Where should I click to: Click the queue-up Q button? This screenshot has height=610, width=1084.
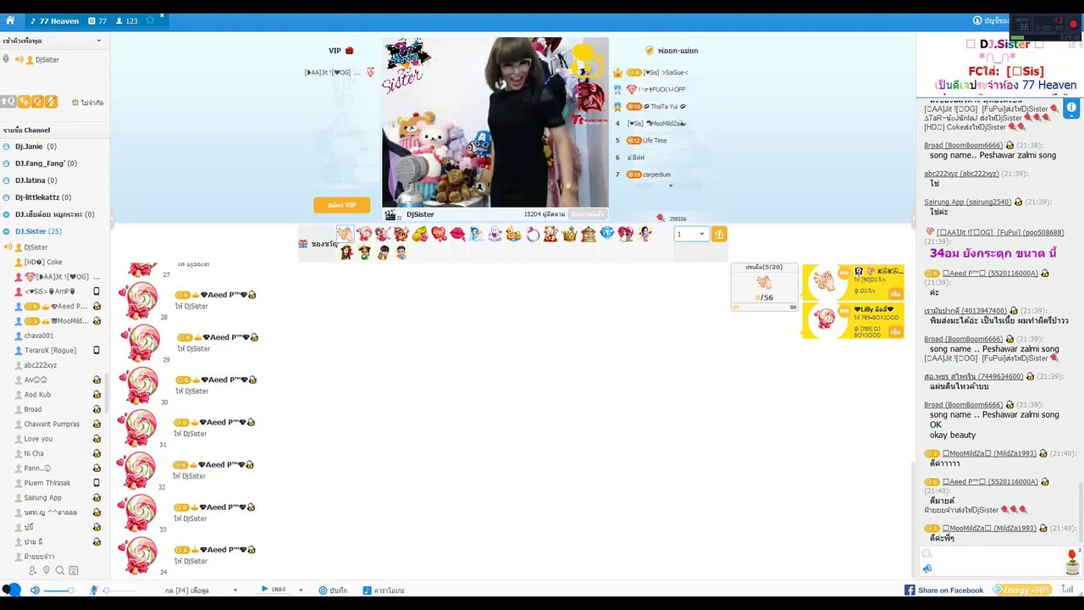pos(8,102)
